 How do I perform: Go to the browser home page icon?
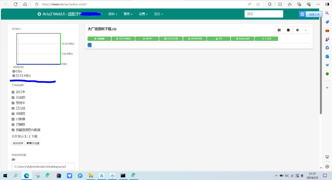pyautogui.click(x=25, y=4)
